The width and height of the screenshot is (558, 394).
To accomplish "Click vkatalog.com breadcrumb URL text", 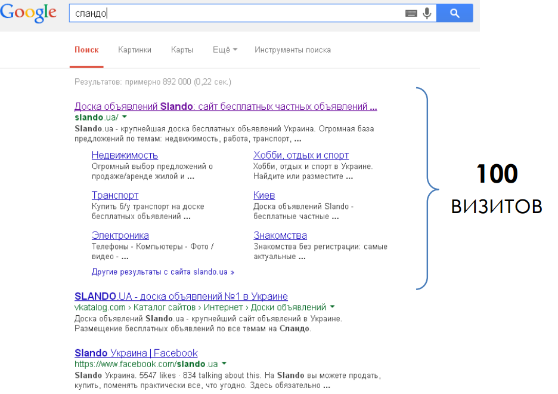I will click(x=100, y=307).
